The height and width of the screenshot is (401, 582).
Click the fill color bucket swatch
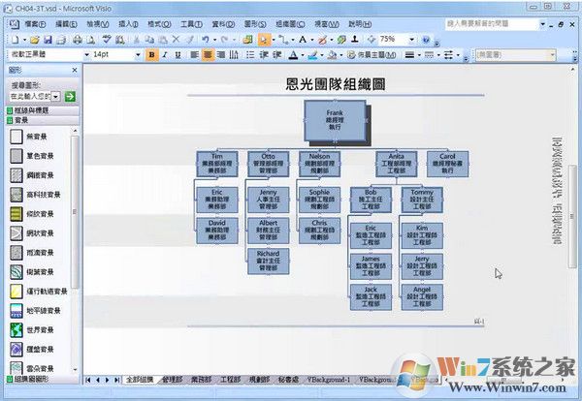point(332,55)
